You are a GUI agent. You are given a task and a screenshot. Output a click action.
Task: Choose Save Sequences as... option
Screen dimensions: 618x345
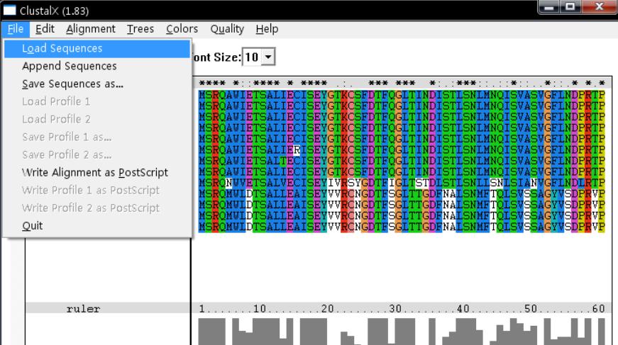click(x=72, y=84)
